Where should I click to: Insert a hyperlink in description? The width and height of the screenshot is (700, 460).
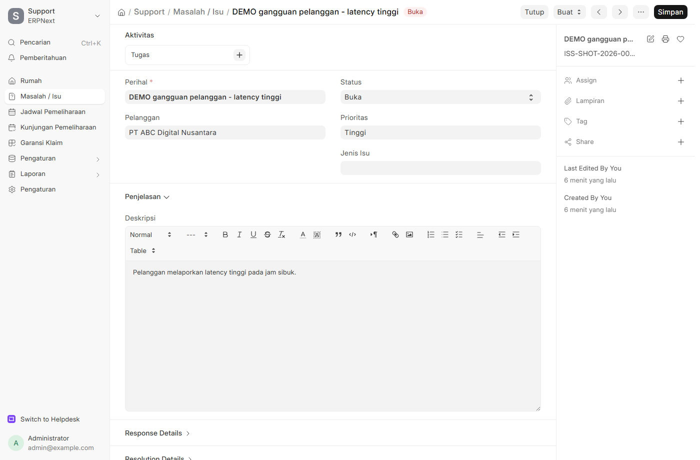[395, 234]
